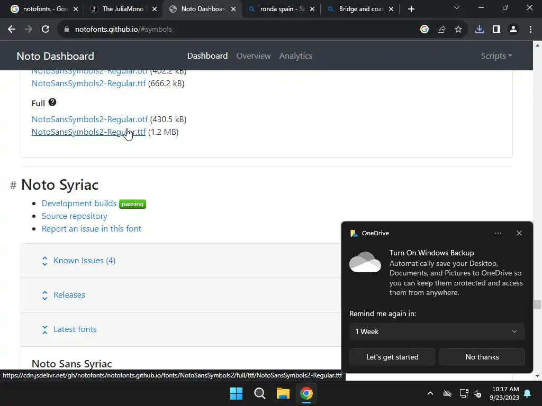Image resolution: width=542 pixels, height=406 pixels.
Task: Expand the Releases section
Action: point(69,295)
